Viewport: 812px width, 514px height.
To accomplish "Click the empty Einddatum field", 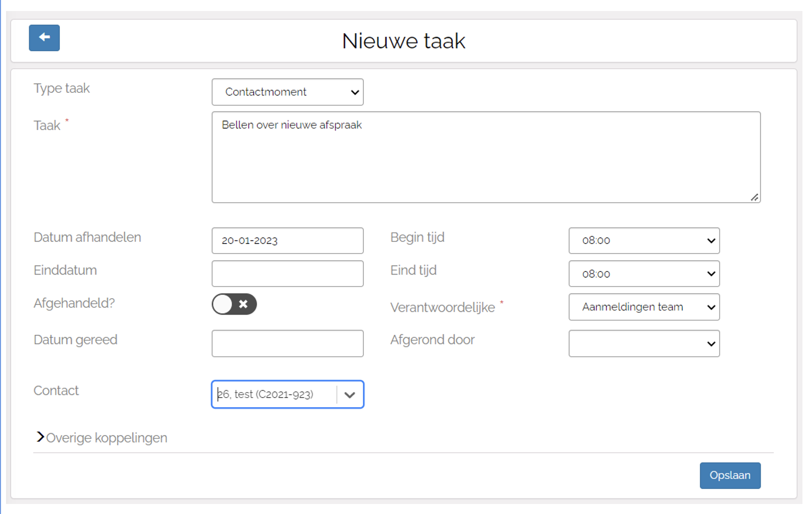I will tap(287, 274).
